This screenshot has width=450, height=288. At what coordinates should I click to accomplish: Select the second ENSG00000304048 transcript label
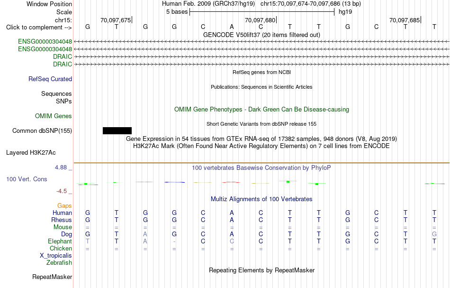coord(45,49)
